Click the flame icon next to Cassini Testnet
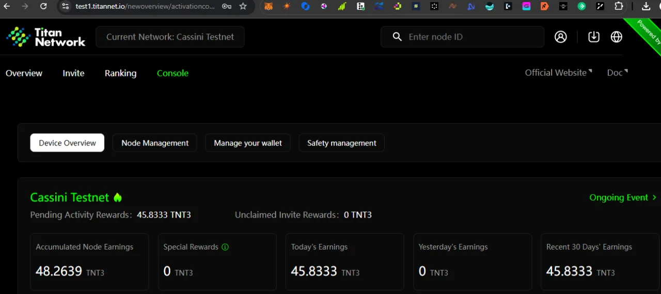This screenshot has height=294, width=661. (x=118, y=198)
